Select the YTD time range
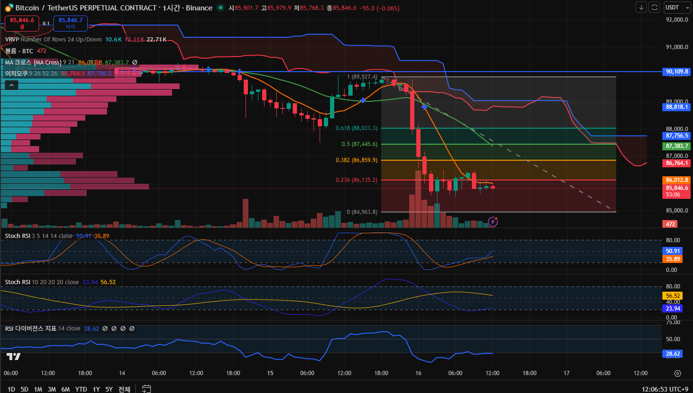Image resolution: width=693 pixels, height=393 pixels. click(81, 389)
